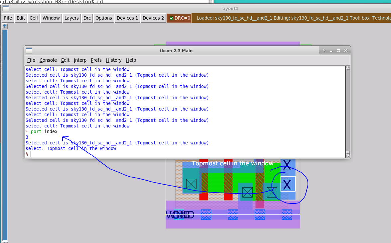Image resolution: width=391 pixels, height=243 pixels.
Task: Click the tkcon 2.3 Main title bar
Action: coord(176,50)
